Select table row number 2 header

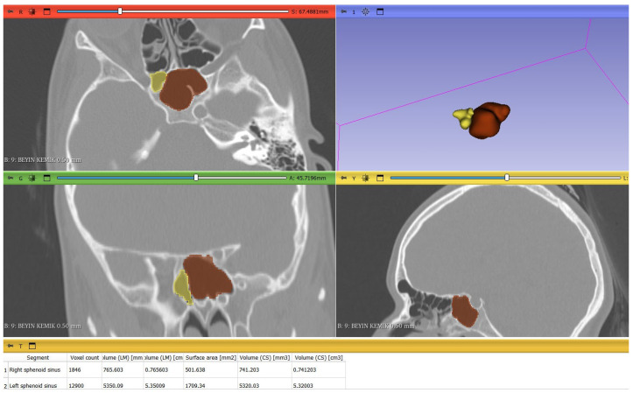(x=5, y=385)
